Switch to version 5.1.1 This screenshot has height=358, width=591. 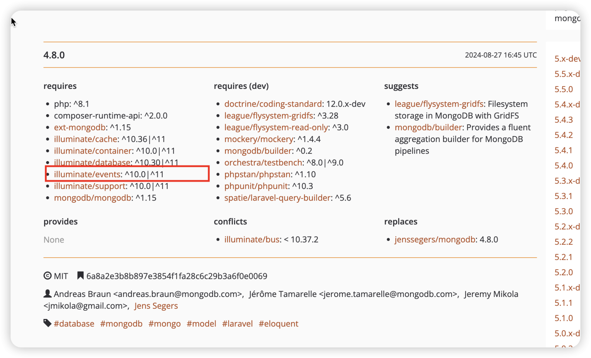click(x=563, y=303)
